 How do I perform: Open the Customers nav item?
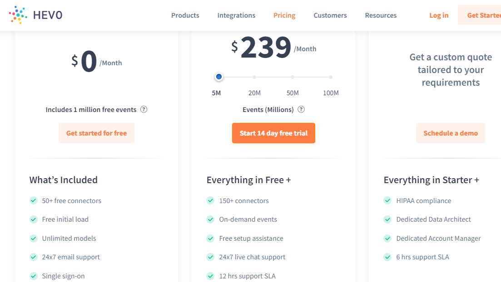330,15
